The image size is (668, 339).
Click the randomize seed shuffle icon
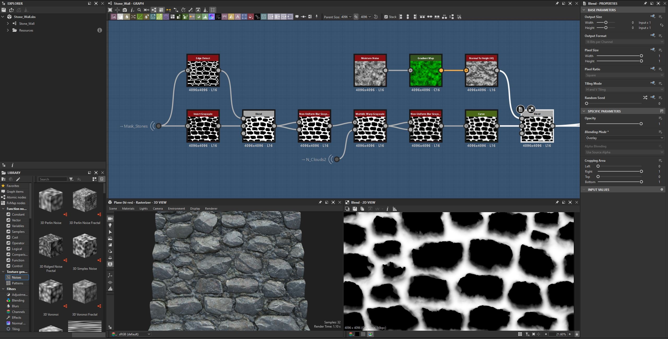point(645,98)
